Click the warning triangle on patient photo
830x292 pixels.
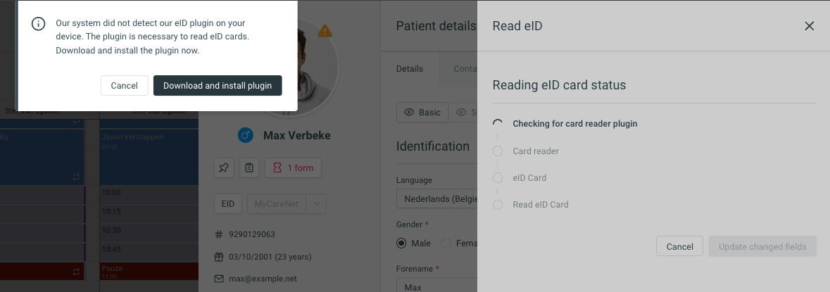pyautogui.click(x=325, y=31)
